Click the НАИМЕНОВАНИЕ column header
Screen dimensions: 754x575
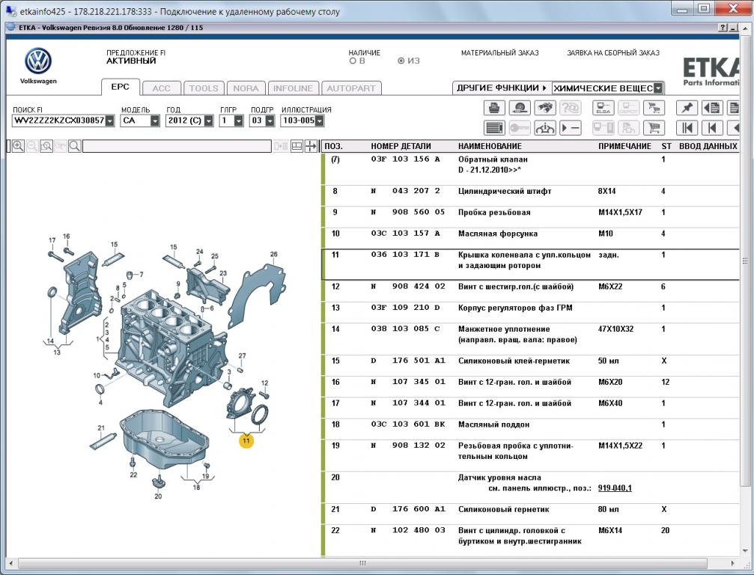click(490, 146)
